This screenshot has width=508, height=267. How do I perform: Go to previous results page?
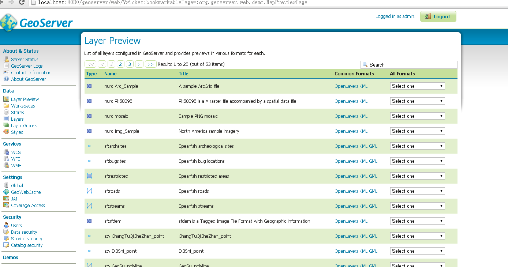pyautogui.click(x=102, y=64)
